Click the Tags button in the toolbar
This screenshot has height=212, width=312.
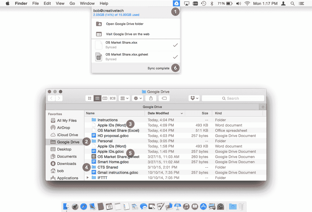click(x=164, y=98)
